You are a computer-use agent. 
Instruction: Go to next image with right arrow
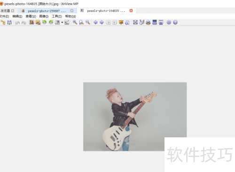tap(102, 22)
